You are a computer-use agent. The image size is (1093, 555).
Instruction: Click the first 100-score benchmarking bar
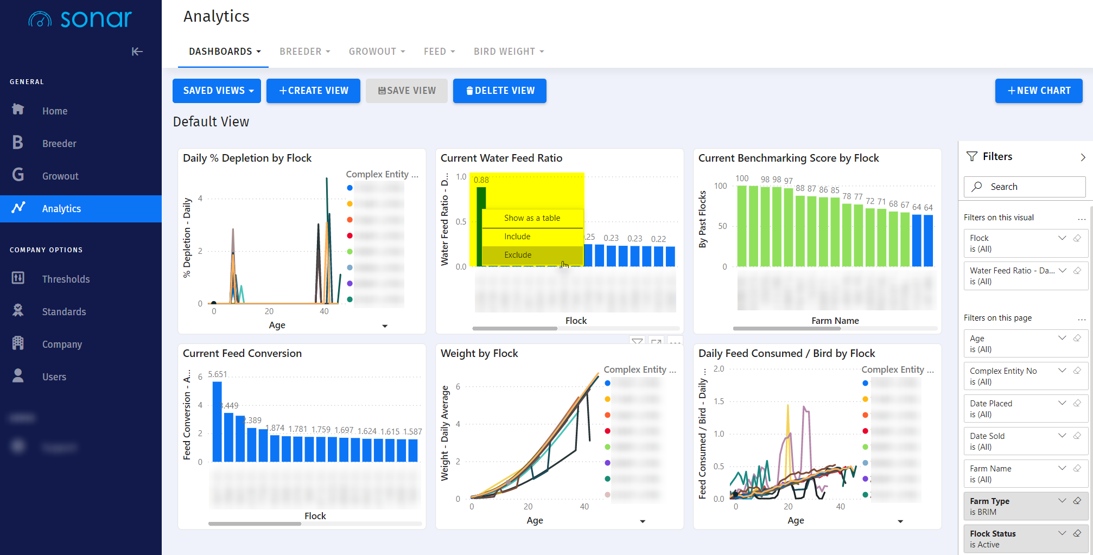pyautogui.click(x=741, y=226)
